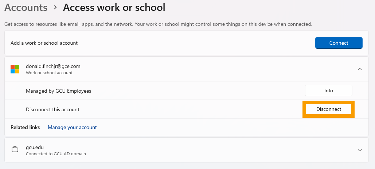Click the Work or school account subtitle

pos(49,73)
